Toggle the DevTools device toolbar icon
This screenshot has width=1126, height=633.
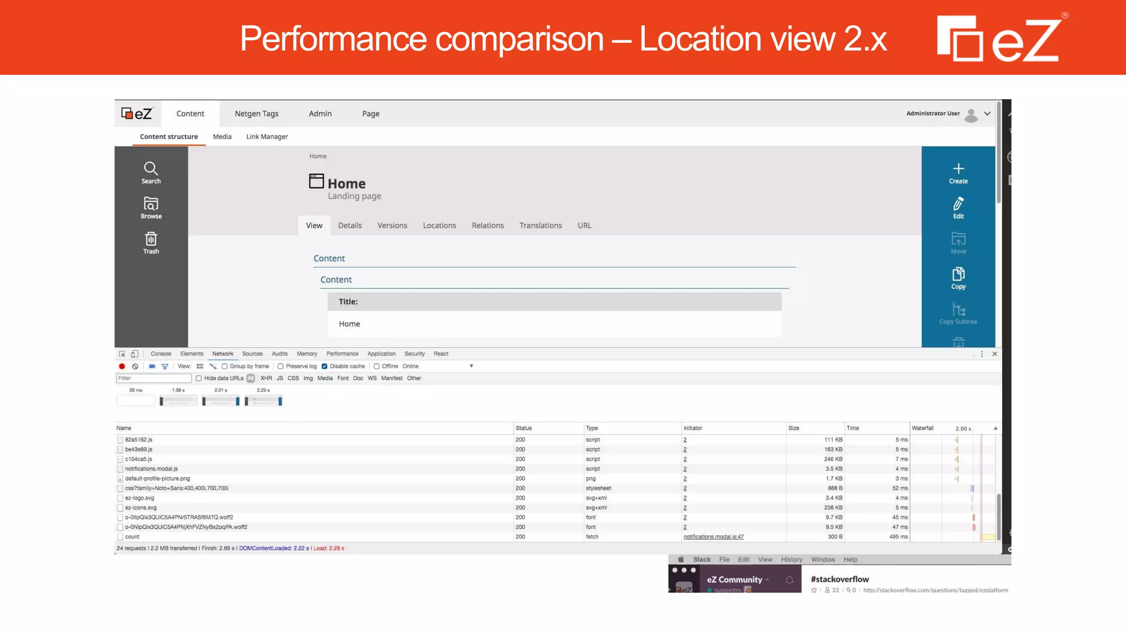click(135, 354)
